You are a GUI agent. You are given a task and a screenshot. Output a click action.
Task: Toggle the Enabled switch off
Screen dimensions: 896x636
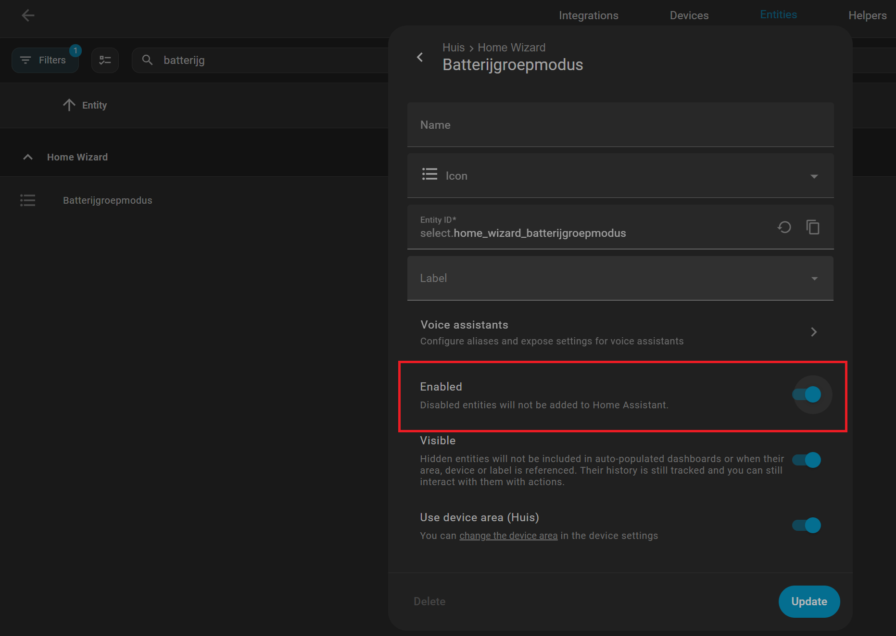pos(807,394)
